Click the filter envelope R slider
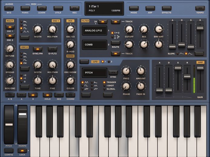 point(200,28)
